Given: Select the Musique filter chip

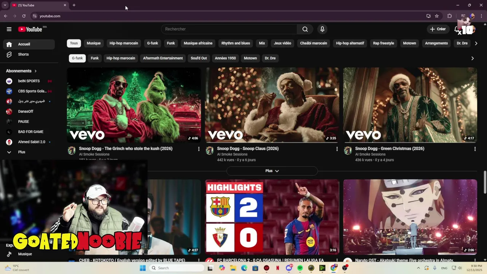Looking at the screenshot, I should pos(94,43).
